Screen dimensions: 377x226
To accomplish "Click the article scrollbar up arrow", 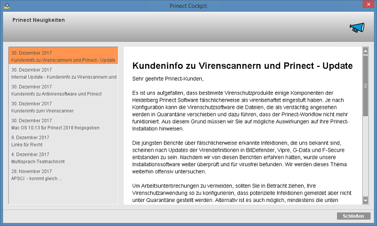I will pyautogui.click(x=365, y=50).
